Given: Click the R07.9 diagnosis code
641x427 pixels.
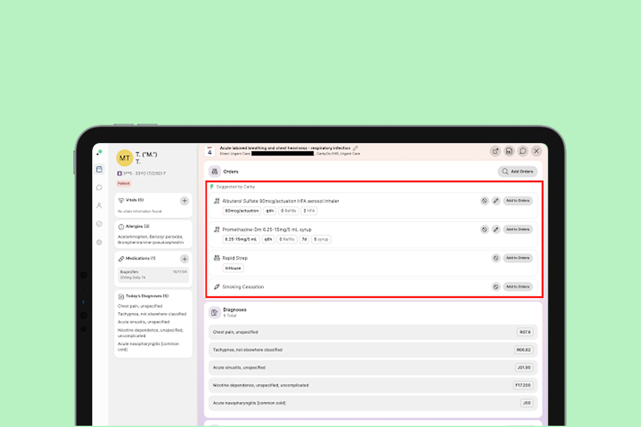Looking at the screenshot, I should (525, 332).
